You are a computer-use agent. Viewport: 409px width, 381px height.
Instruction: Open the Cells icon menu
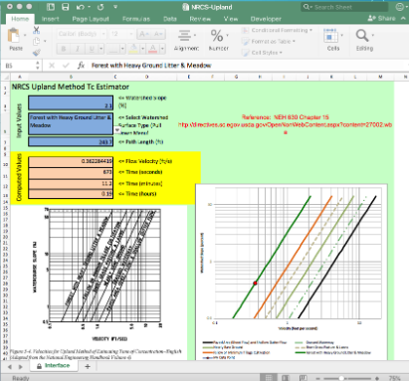(330, 36)
